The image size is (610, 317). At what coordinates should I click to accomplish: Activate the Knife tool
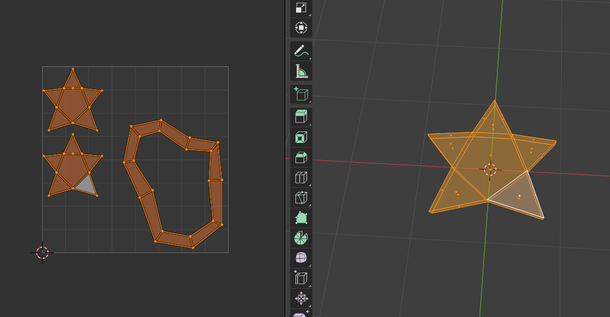[301, 198]
